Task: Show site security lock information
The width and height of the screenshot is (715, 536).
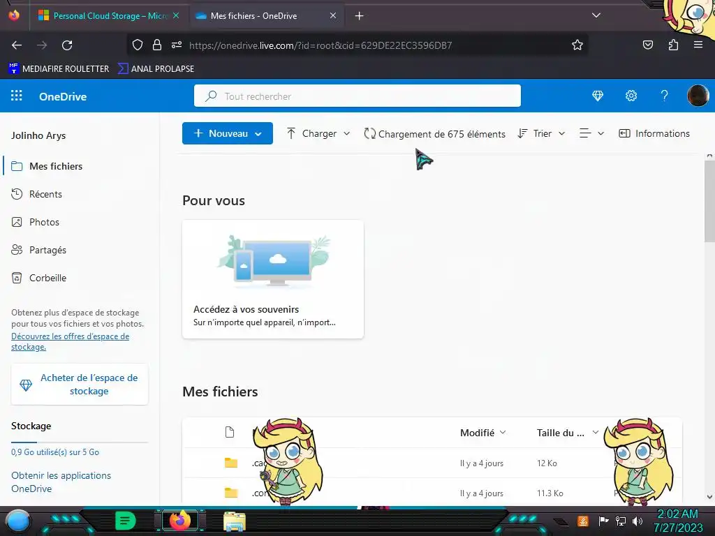Action: 157,45
